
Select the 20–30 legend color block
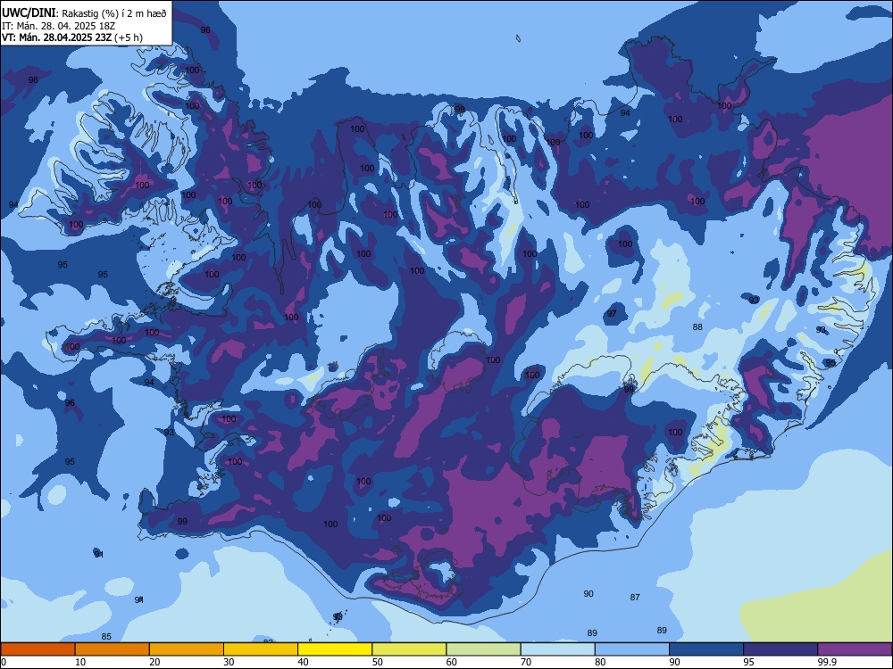(x=187, y=649)
